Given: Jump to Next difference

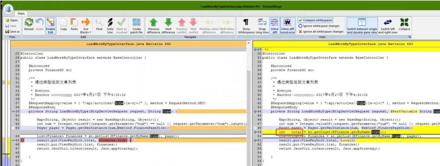Looking at the screenshot, I should click(x=168, y=26).
